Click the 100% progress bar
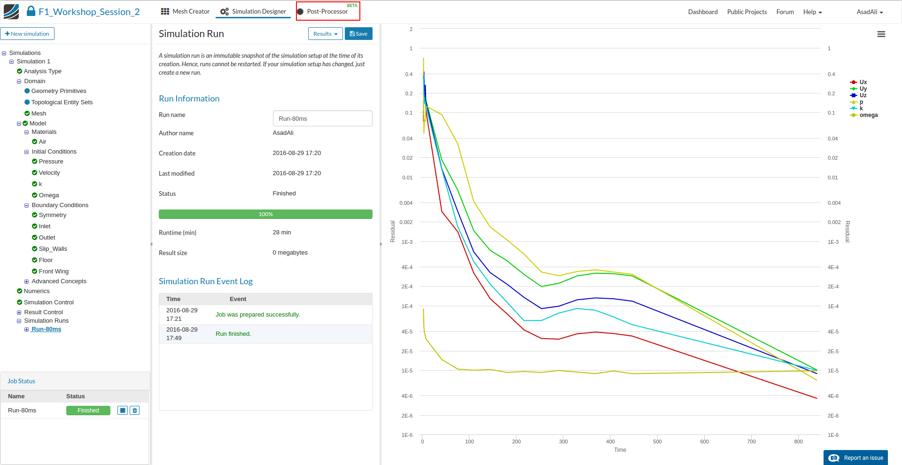902x465 pixels. coord(265,214)
